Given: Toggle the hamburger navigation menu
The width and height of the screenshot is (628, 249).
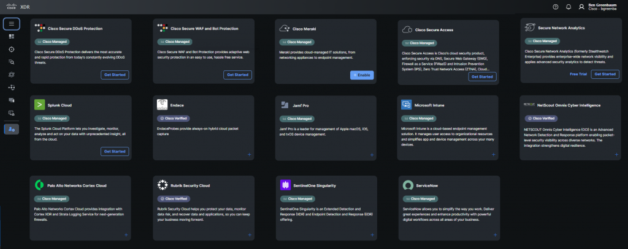Looking at the screenshot, I should (x=11, y=24).
